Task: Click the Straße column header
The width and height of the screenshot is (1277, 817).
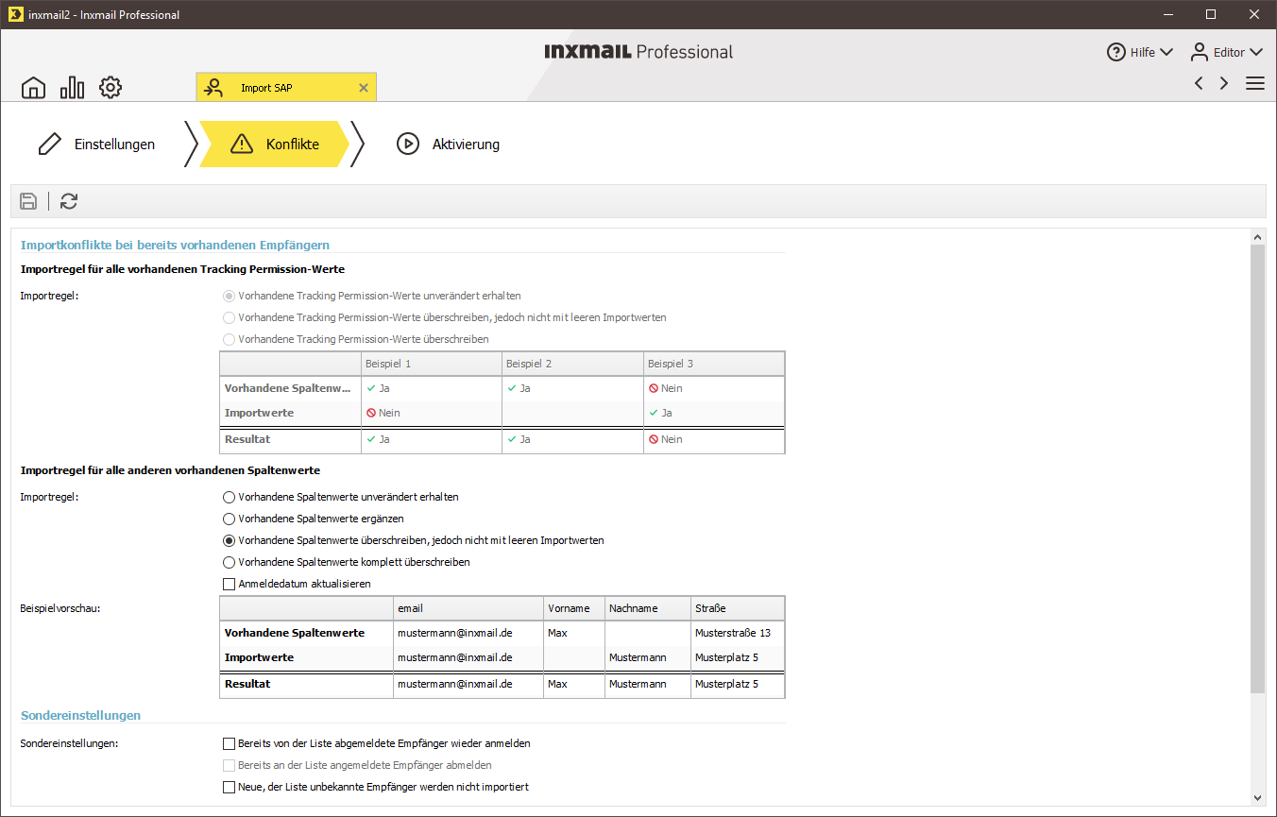Action: [x=738, y=608]
